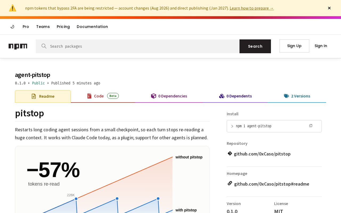The height and width of the screenshot is (213, 341).
Task: Dismiss the 2FA token banner
Action: coord(329,8)
